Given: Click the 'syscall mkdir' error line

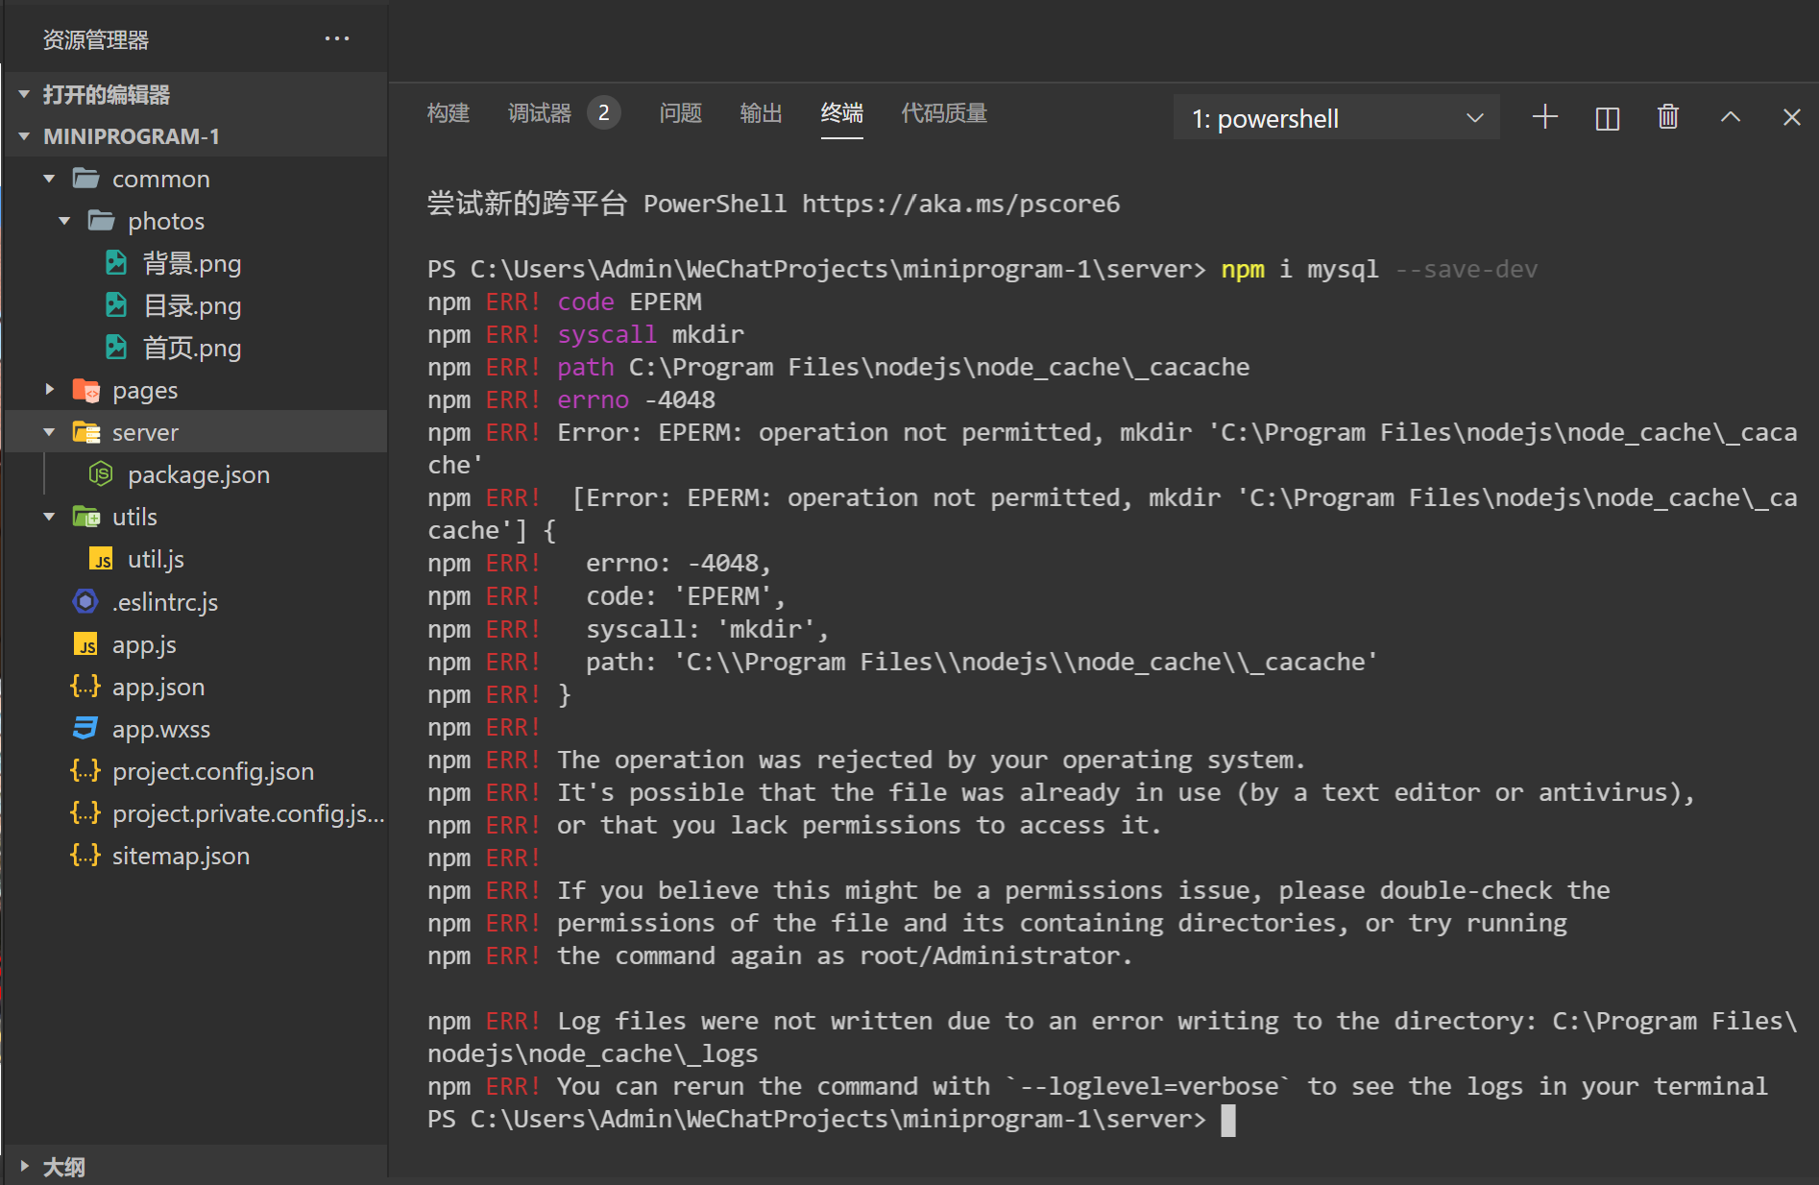Looking at the screenshot, I should pos(586,334).
